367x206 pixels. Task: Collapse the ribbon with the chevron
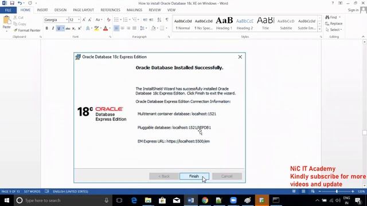click(363, 37)
